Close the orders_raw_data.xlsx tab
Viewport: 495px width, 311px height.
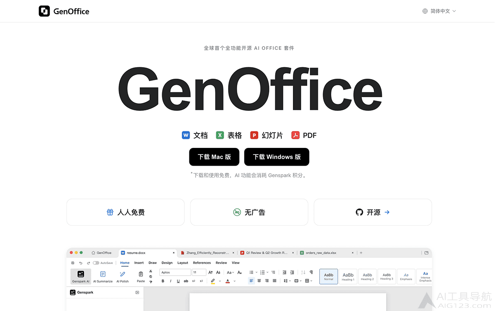click(353, 253)
